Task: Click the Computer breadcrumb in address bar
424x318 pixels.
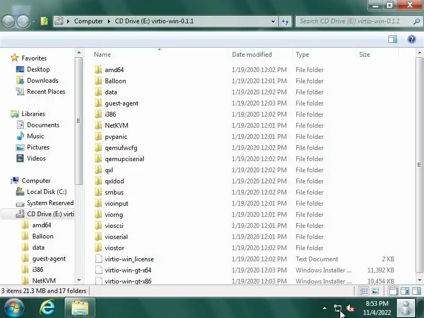Action: coord(89,21)
